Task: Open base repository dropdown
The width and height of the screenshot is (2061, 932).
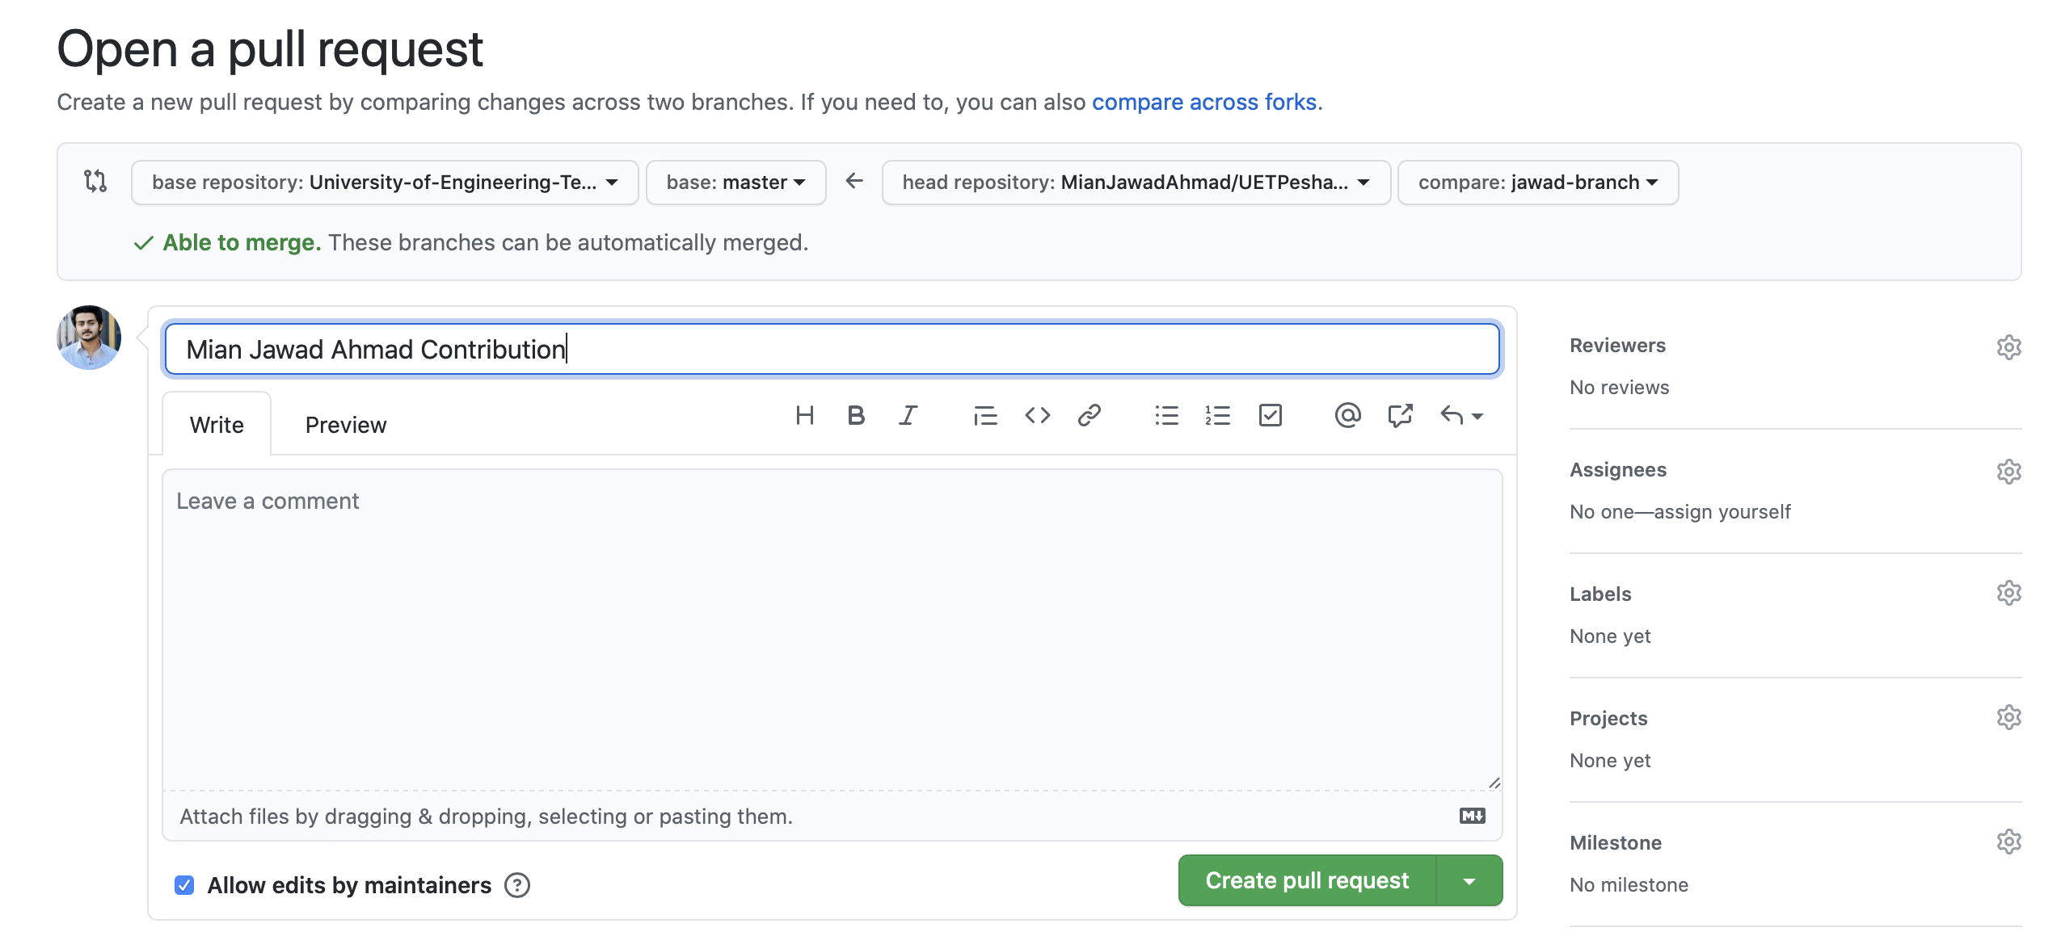Action: 385,183
